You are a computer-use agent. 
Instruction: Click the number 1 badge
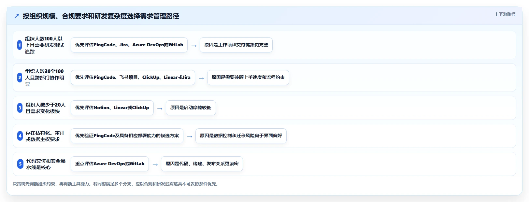click(x=20, y=45)
